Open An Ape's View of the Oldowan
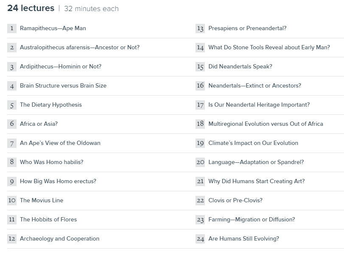Image resolution: width=344 pixels, height=255 pixels. point(60,143)
